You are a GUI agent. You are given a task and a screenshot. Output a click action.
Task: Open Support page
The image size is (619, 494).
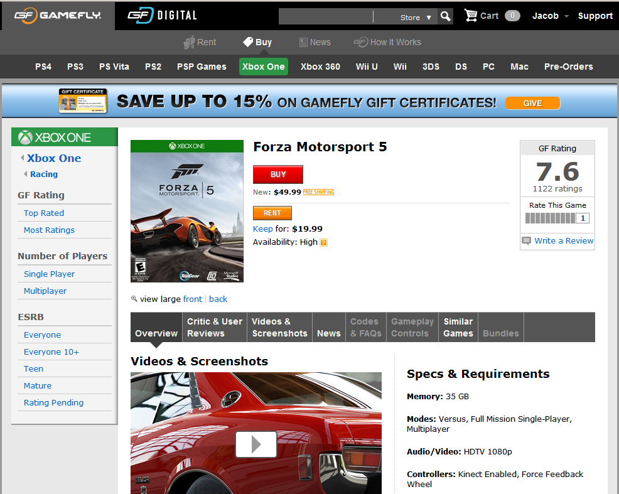click(595, 16)
